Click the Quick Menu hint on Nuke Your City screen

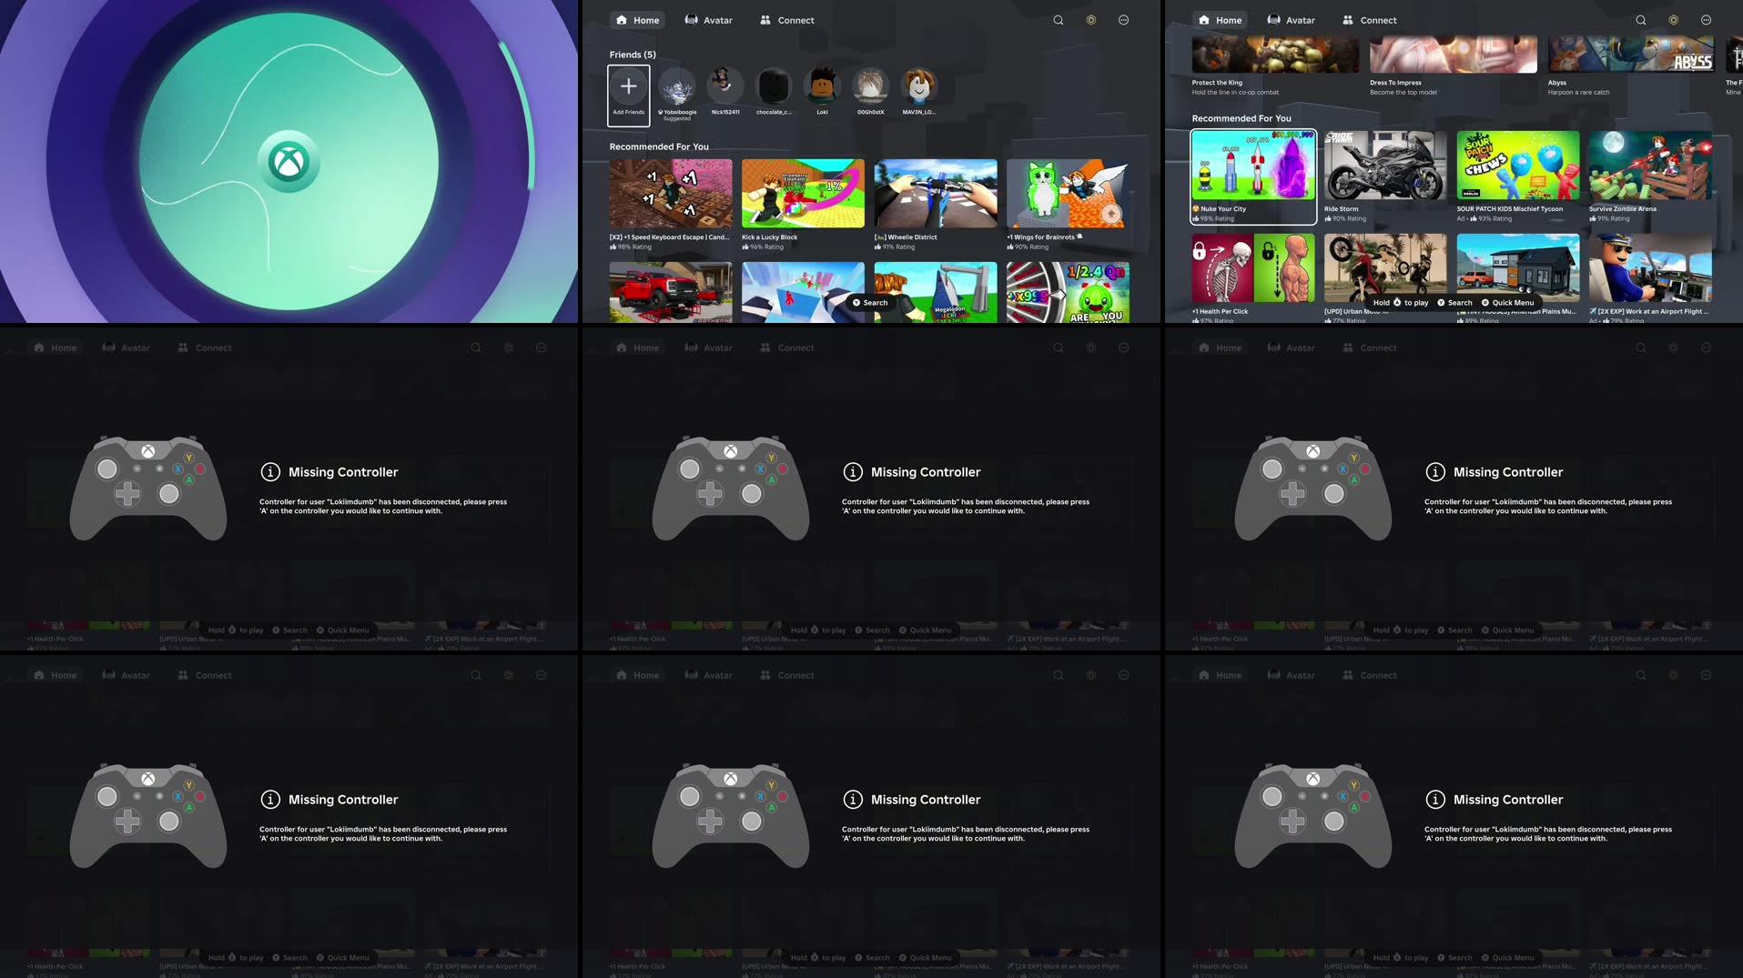click(x=1507, y=303)
